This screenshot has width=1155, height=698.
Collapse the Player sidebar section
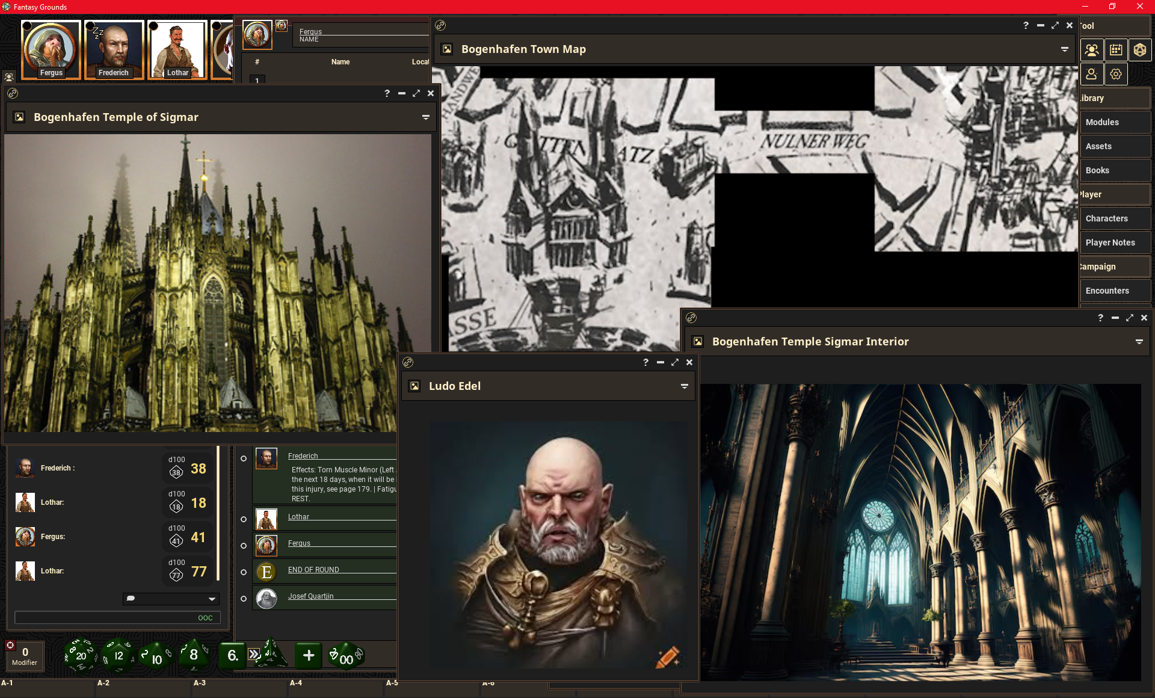tap(1115, 194)
